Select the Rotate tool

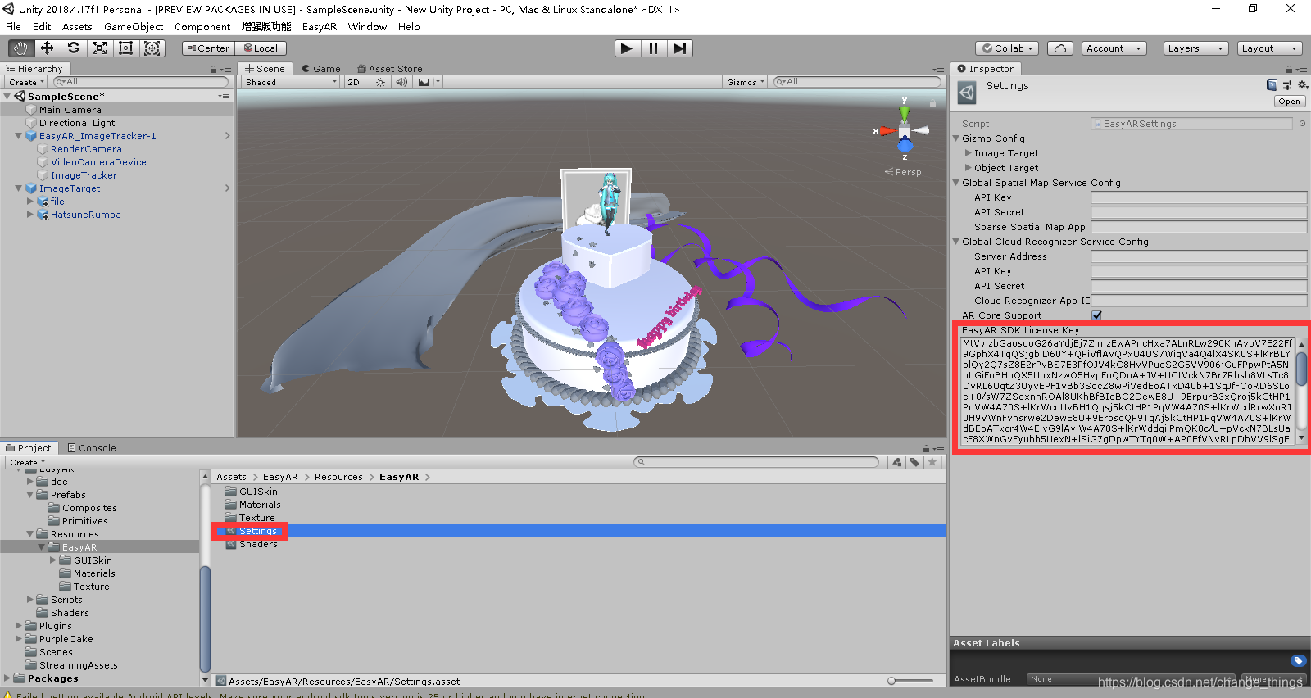coord(73,48)
